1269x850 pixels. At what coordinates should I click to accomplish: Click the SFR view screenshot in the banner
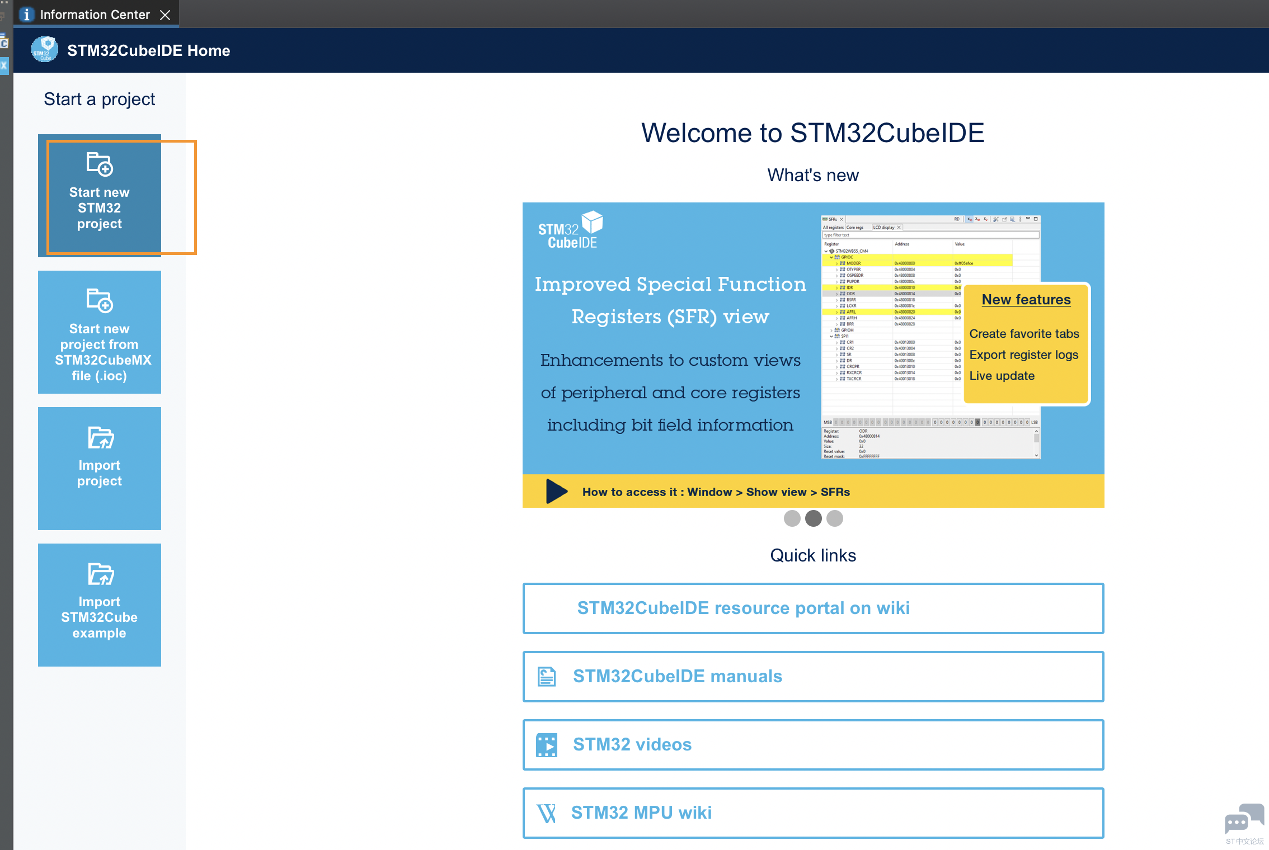coord(930,337)
